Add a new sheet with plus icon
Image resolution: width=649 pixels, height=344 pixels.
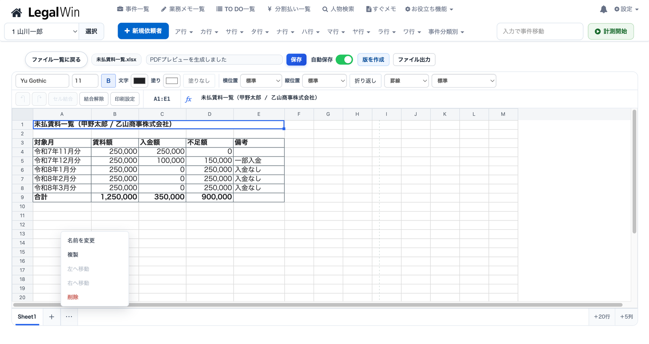point(52,317)
